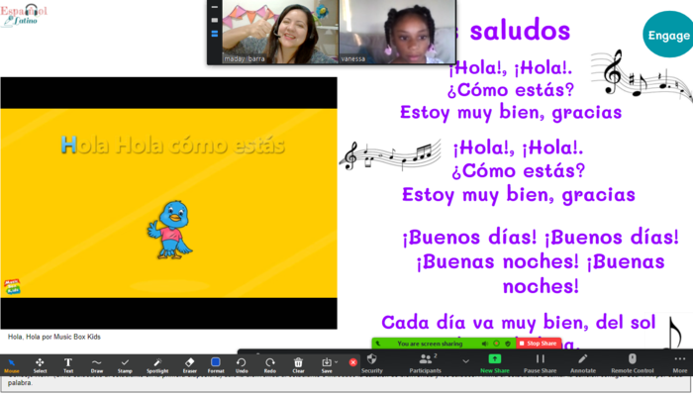Click the recording indicator in sharing bar
693x397 pixels.
496,344
